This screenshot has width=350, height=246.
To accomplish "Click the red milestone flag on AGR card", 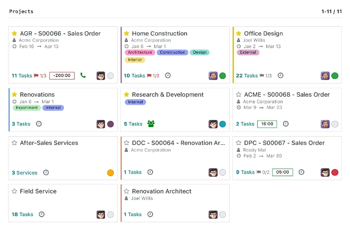I will [x=36, y=76].
